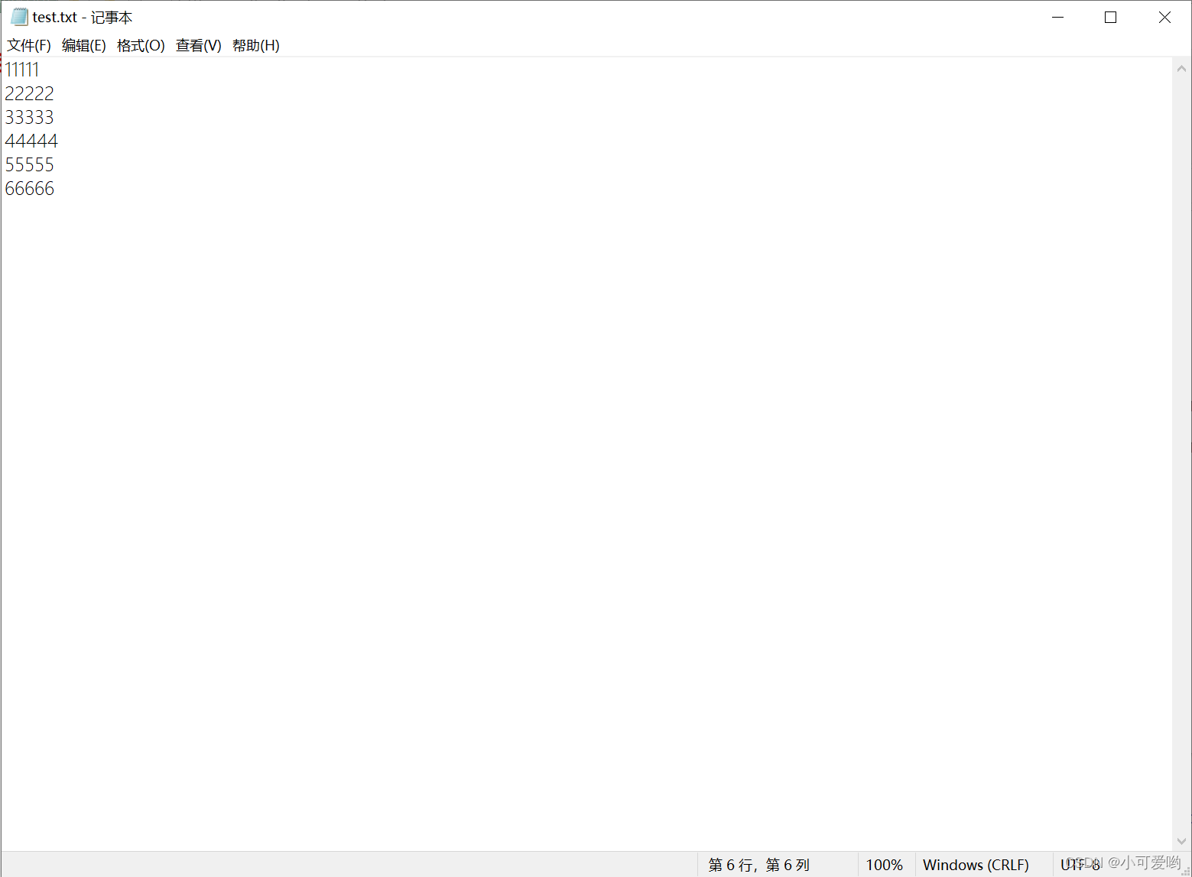The height and width of the screenshot is (877, 1192).
Task: Open the 帮助(H) menu
Action: click(256, 46)
